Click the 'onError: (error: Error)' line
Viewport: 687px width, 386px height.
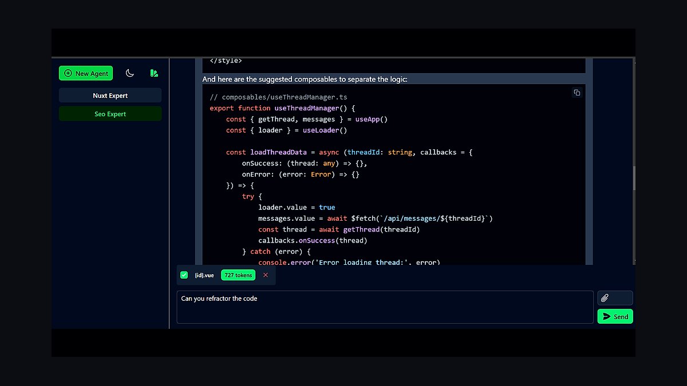point(301,174)
